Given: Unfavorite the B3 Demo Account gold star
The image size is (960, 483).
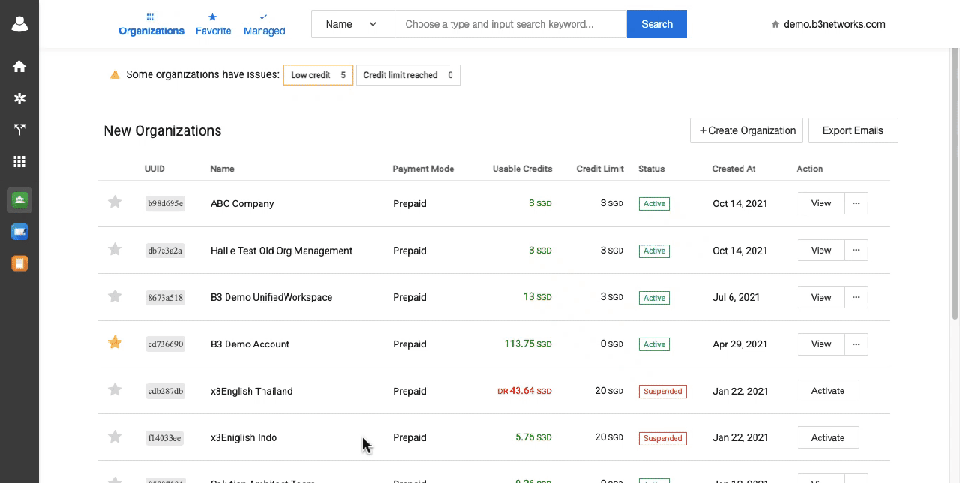Looking at the screenshot, I should click(115, 343).
